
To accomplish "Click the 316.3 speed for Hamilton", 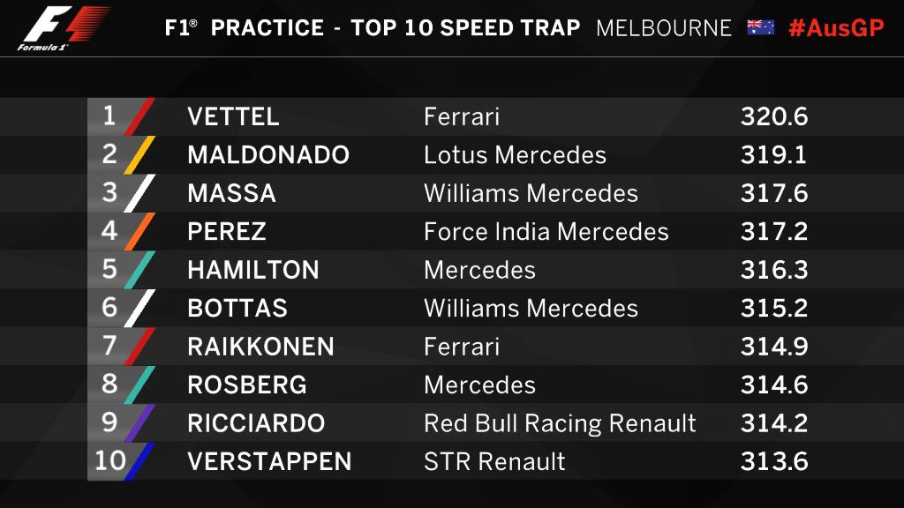I will [x=774, y=270].
